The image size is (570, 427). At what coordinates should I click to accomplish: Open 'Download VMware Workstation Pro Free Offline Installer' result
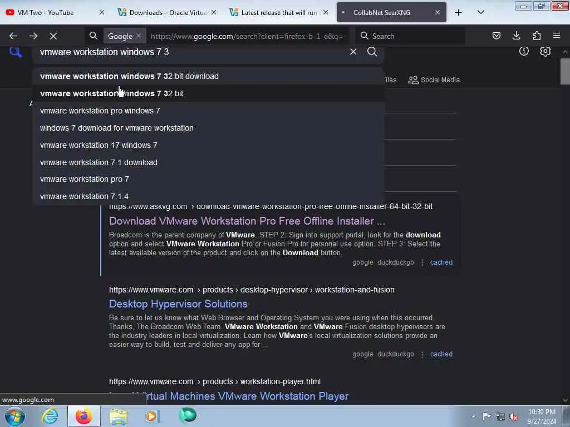pyautogui.click(x=247, y=221)
